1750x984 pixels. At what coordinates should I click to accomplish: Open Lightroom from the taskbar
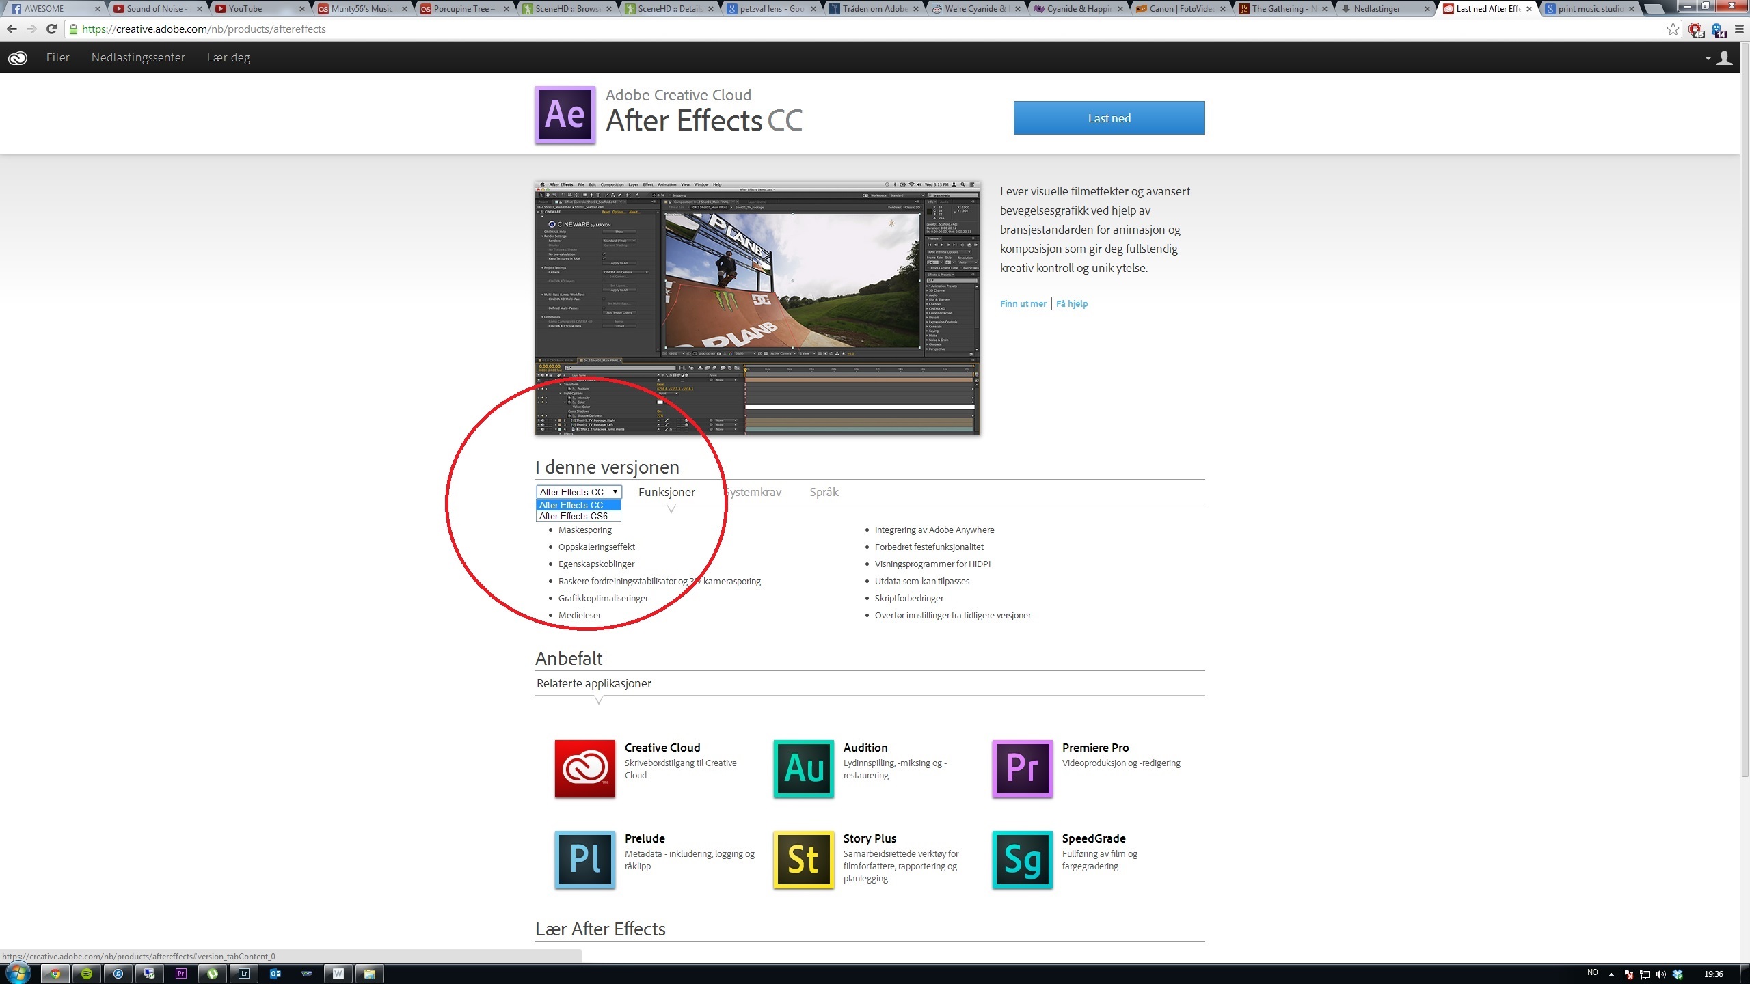[x=244, y=974]
